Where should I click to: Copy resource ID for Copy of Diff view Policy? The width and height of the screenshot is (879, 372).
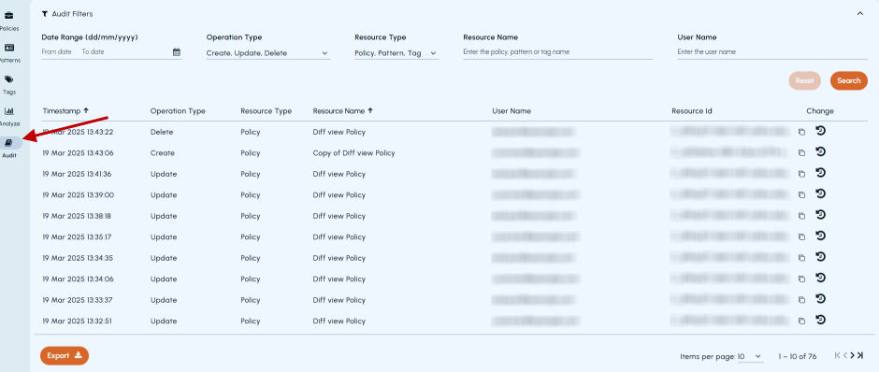pos(801,153)
